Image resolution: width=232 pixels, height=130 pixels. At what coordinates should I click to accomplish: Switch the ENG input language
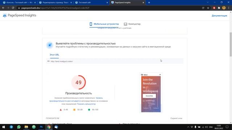211,127
